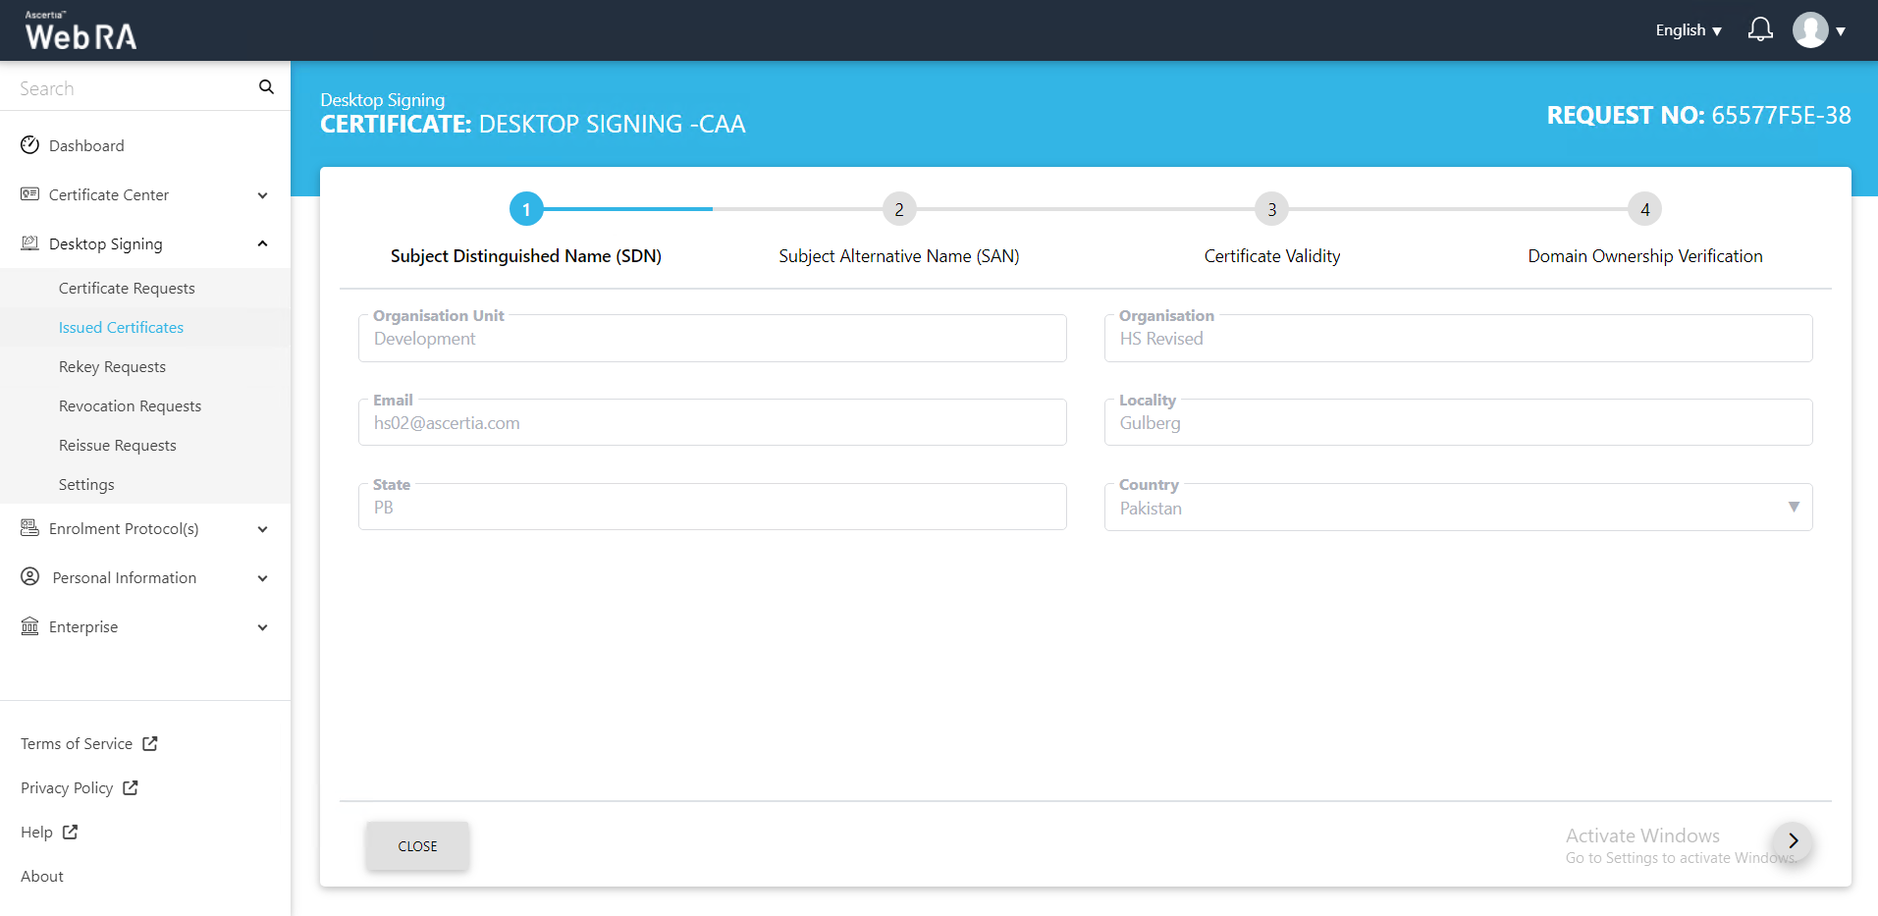Open the user avatar menu
The width and height of the screenshot is (1878, 916).
1818,30
